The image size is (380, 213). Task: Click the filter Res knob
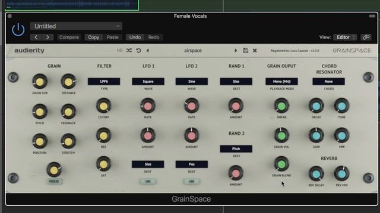pyautogui.click(x=103, y=135)
